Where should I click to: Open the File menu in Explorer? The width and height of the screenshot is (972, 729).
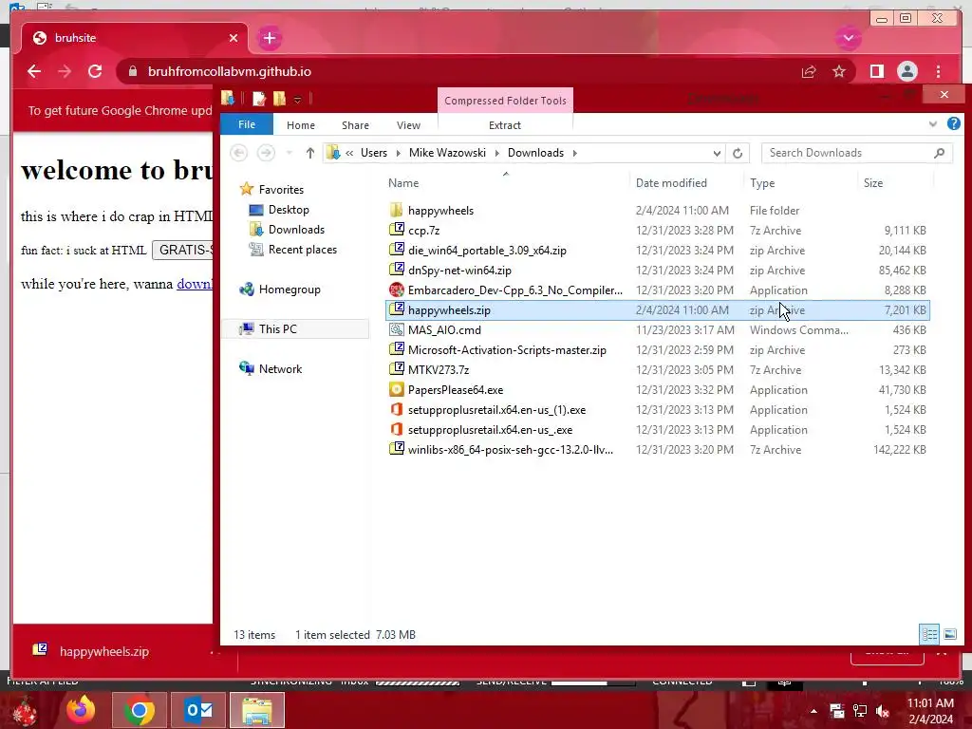point(247,124)
